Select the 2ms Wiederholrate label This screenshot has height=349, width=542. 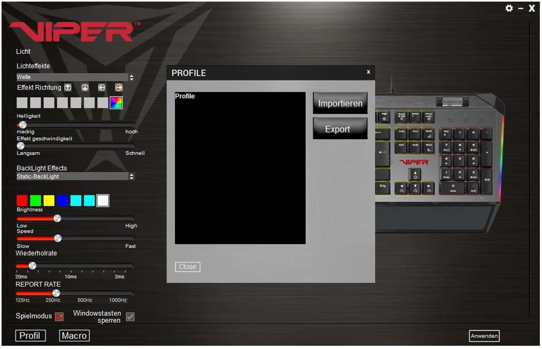pos(120,277)
